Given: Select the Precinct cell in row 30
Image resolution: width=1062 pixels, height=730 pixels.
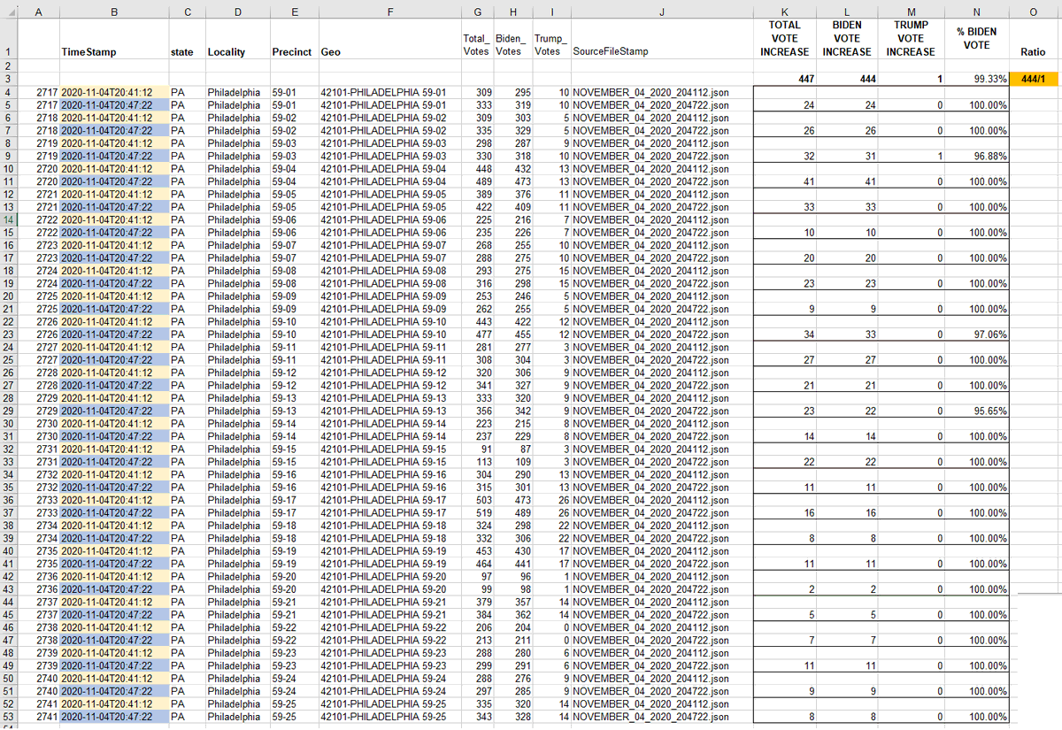Looking at the screenshot, I should click(294, 423).
